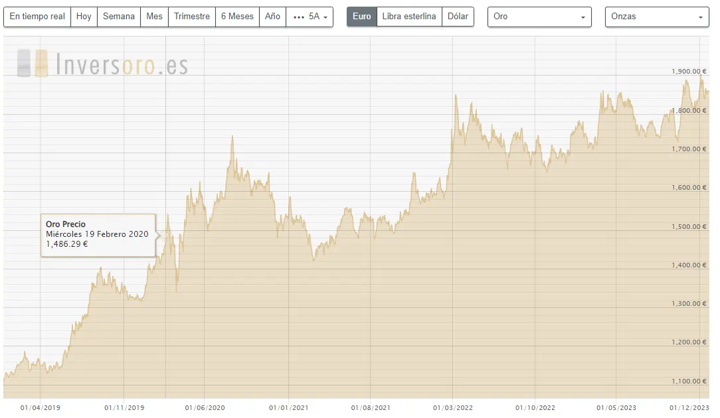The image size is (720, 418).
Task: Select the 'Año' time range
Action: point(272,17)
